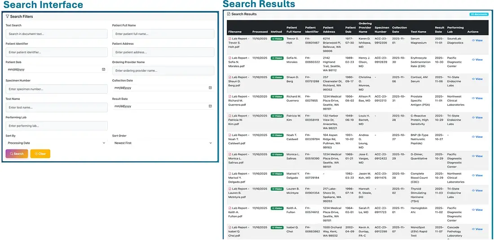This screenshot has height=240, width=494.
Task: Click the funnel icon beside Search Filters
Action: pyautogui.click(x=7, y=17)
